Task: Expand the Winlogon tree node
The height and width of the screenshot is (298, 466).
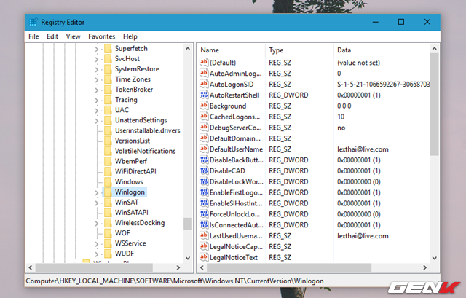Action: pyautogui.click(x=97, y=192)
